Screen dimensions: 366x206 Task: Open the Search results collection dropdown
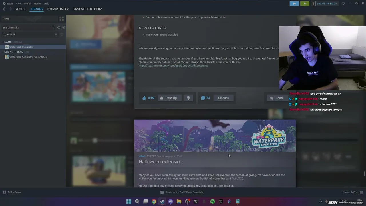tap(28, 27)
